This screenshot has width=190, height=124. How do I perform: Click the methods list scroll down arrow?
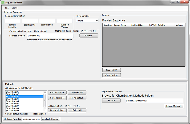tap(45, 110)
